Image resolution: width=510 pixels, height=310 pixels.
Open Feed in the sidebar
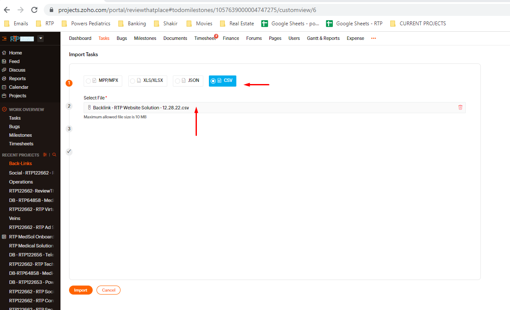click(x=14, y=61)
